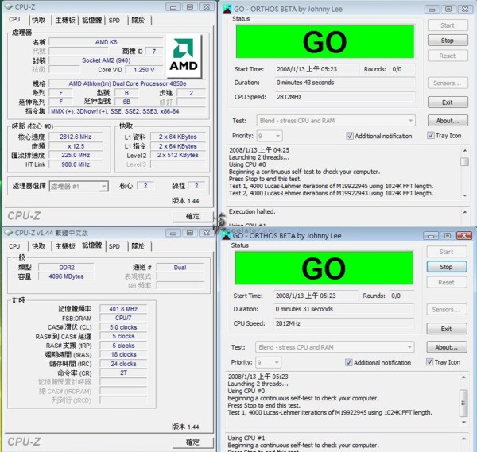477x452 pixels.
Task: Click the AMD logo in top CPU-Z window
Action: coord(184,56)
